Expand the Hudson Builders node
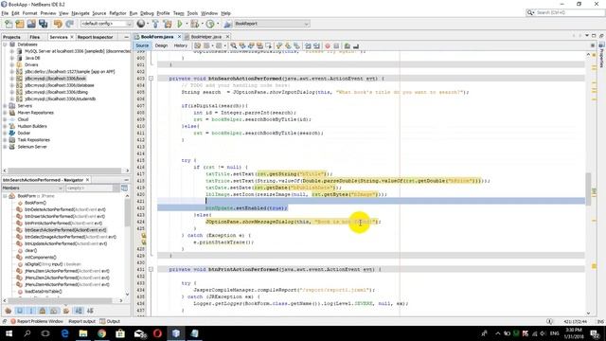The image size is (606, 341). tap(5, 126)
